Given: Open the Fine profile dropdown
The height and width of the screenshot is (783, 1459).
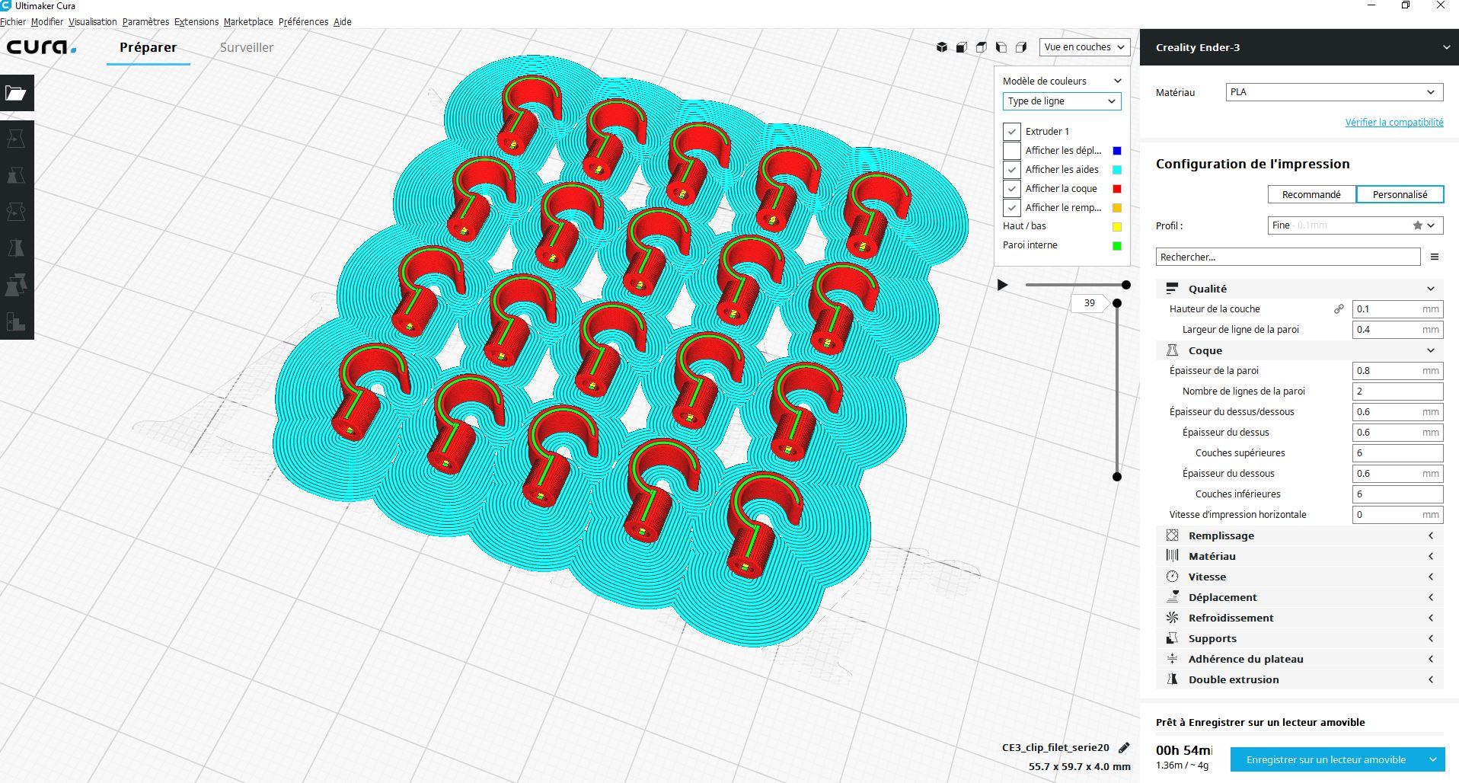Looking at the screenshot, I should click(x=1355, y=225).
